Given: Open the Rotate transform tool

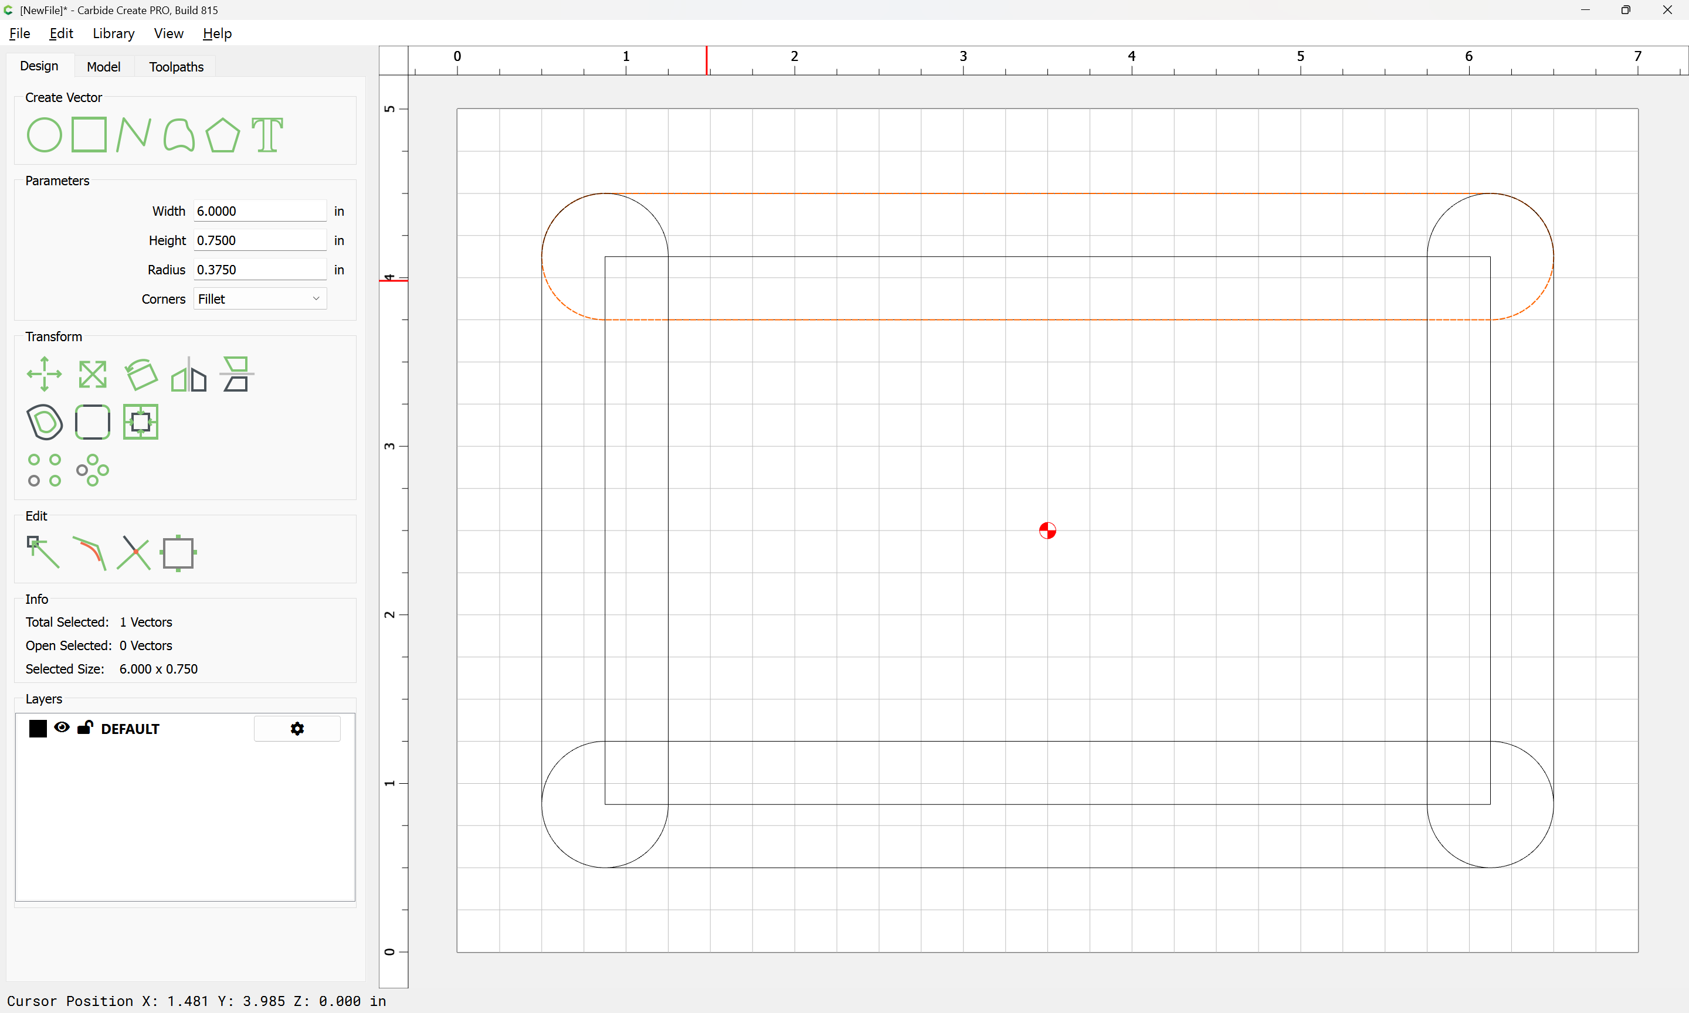Looking at the screenshot, I should tap(141, 374).
